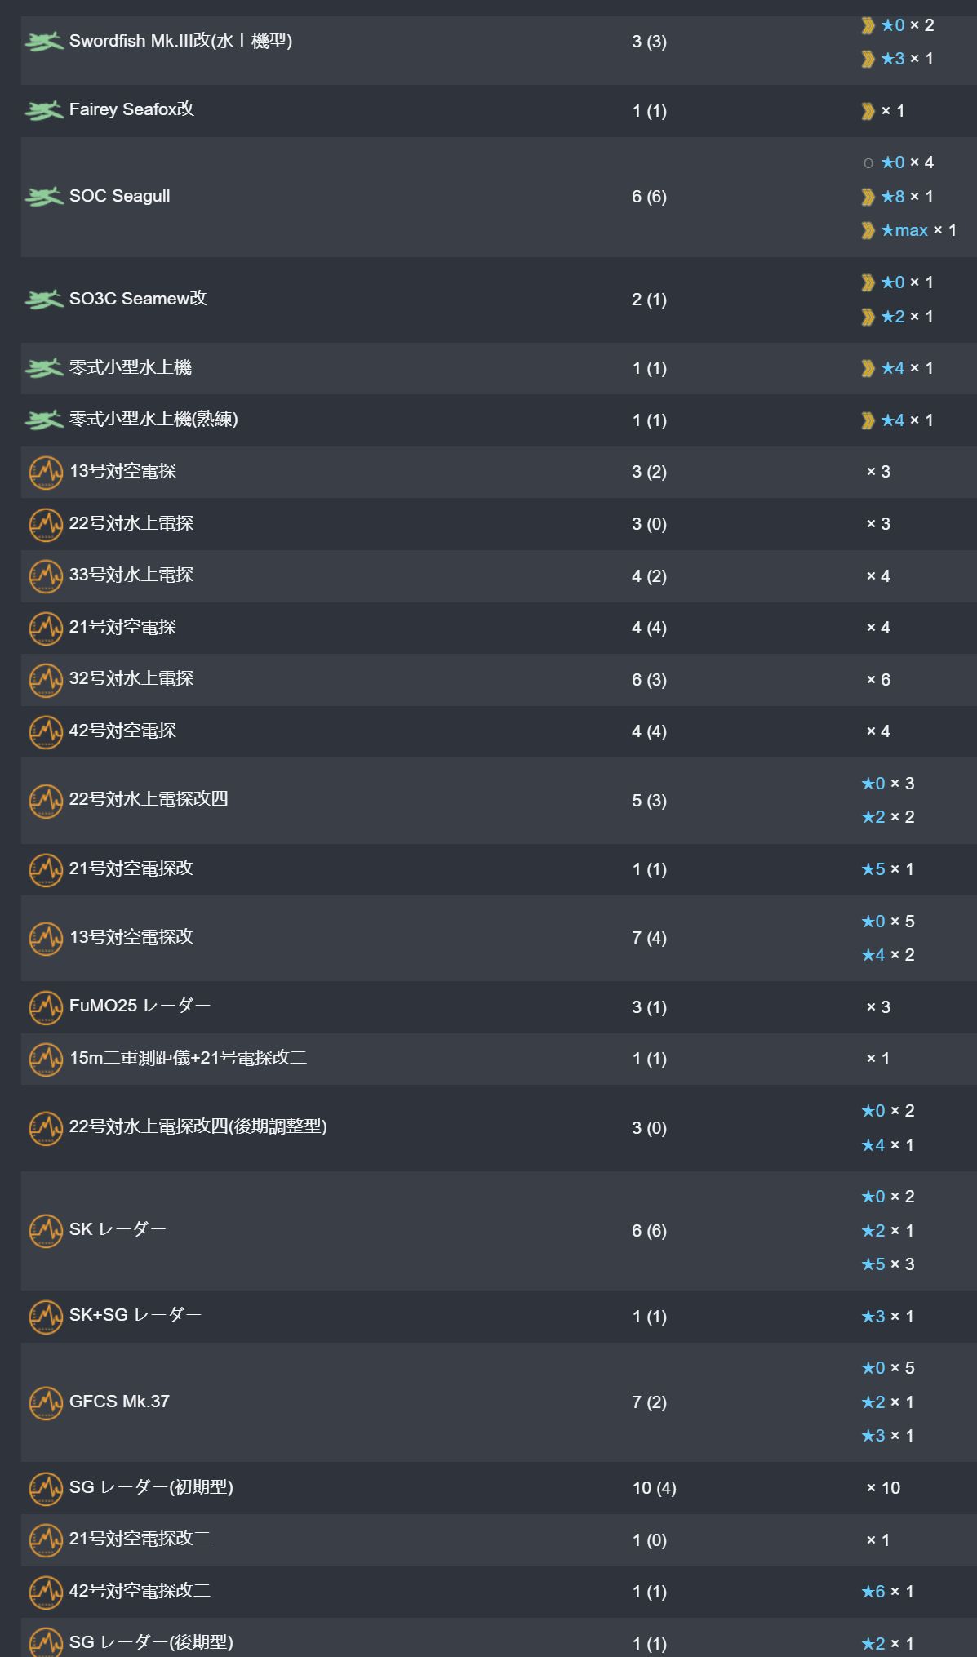The height and width of the screenshot is (1657, 977).
Task: Click the gold chevron proficiency icon in Fairey Seafox改 row
Action: (868, 111)
